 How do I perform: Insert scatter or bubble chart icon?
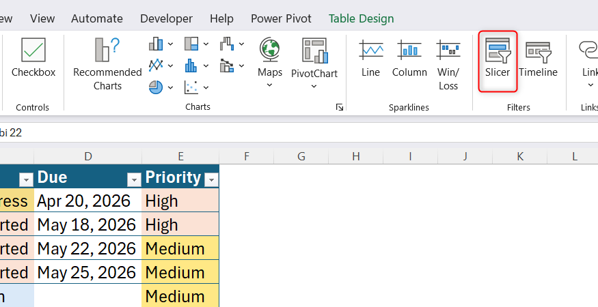coord(191,87)
